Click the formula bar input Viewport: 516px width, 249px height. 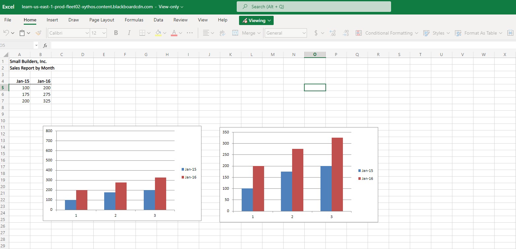[x=283, y=45]
